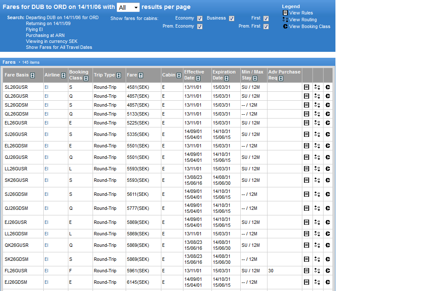Sort by Cabin column icon
Image resolution: width=428 pixels, height=291 pixels.
(x=179, y=75)
